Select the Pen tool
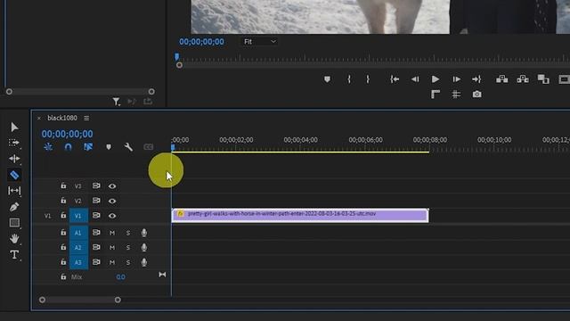Image resolution: width=570 pixels, height=321 pixels. tap(14, 207)
